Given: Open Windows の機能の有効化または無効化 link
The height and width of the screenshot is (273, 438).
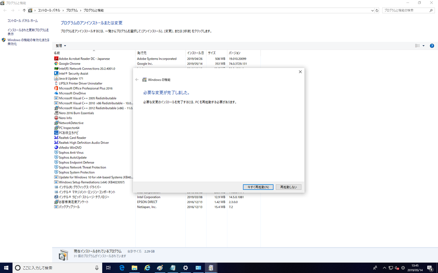Looking at the screenshot, I should point(28,41).
